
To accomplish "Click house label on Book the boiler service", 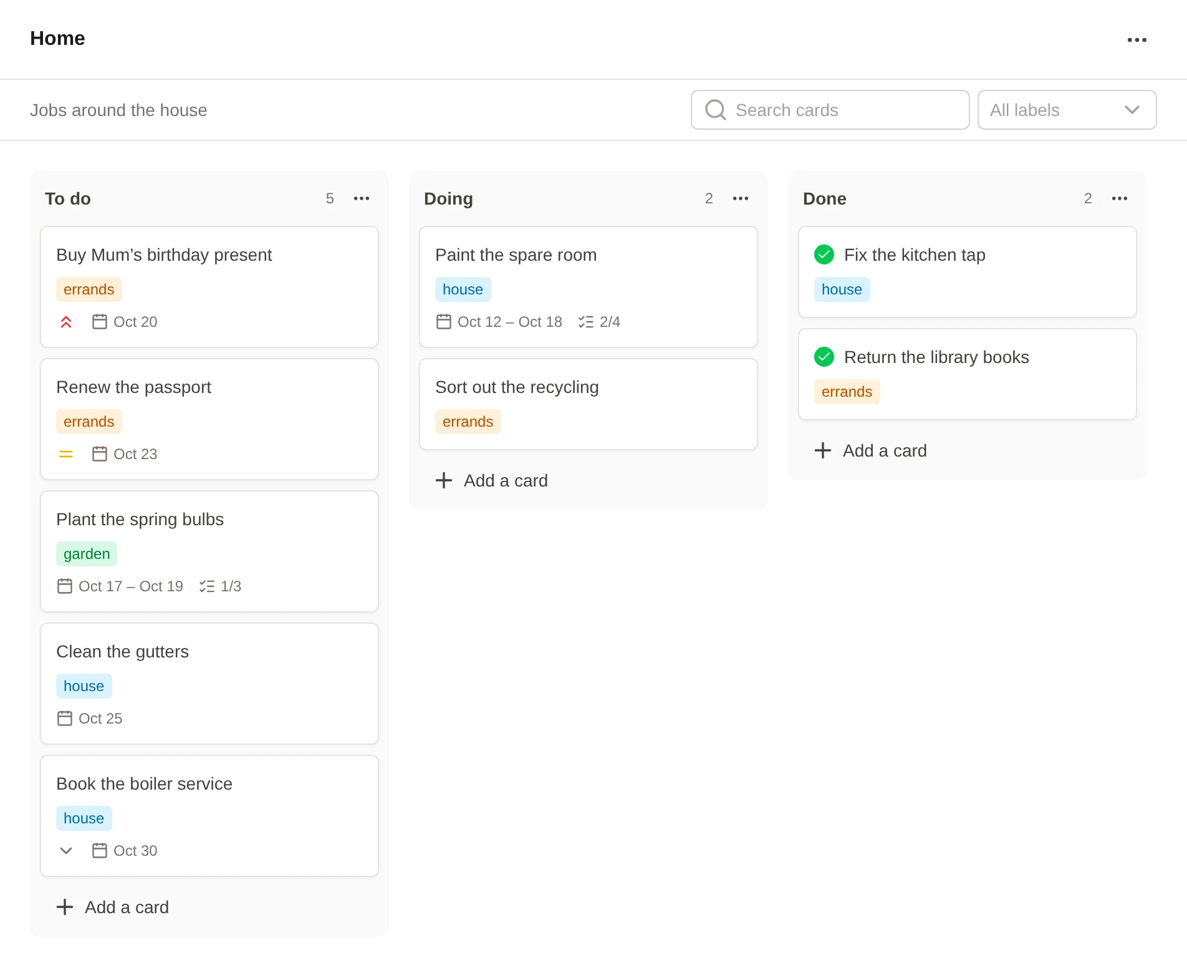I will point(84,818).
